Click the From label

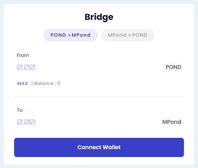coord(23,55)
